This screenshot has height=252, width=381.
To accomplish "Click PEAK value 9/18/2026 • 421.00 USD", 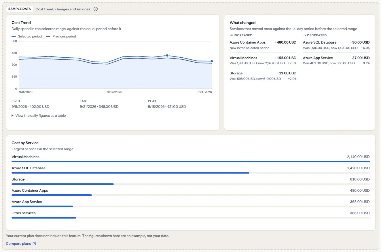I will pyautogui.click(x=167, y=107).
